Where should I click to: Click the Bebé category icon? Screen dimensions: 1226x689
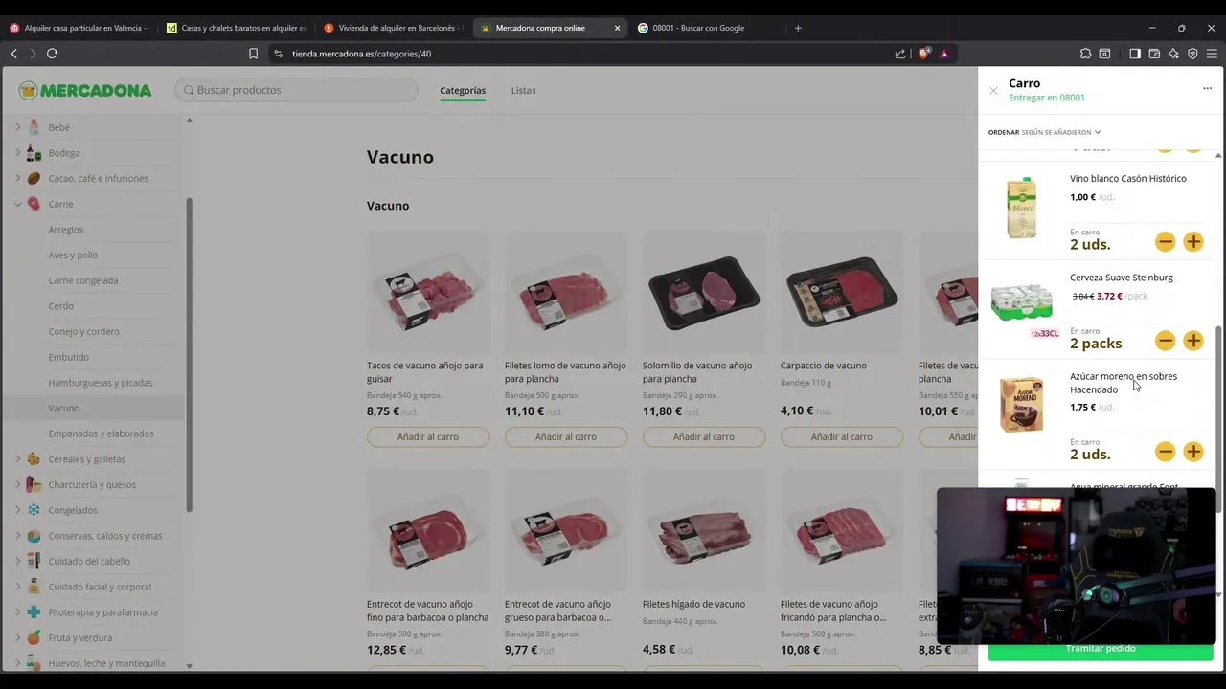point(34,127)
